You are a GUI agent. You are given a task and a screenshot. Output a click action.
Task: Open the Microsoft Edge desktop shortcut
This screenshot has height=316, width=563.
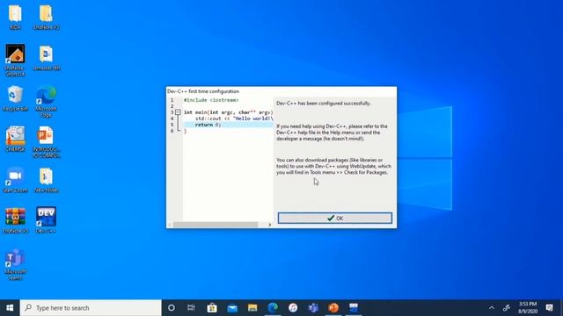click(x=46, y=102)
